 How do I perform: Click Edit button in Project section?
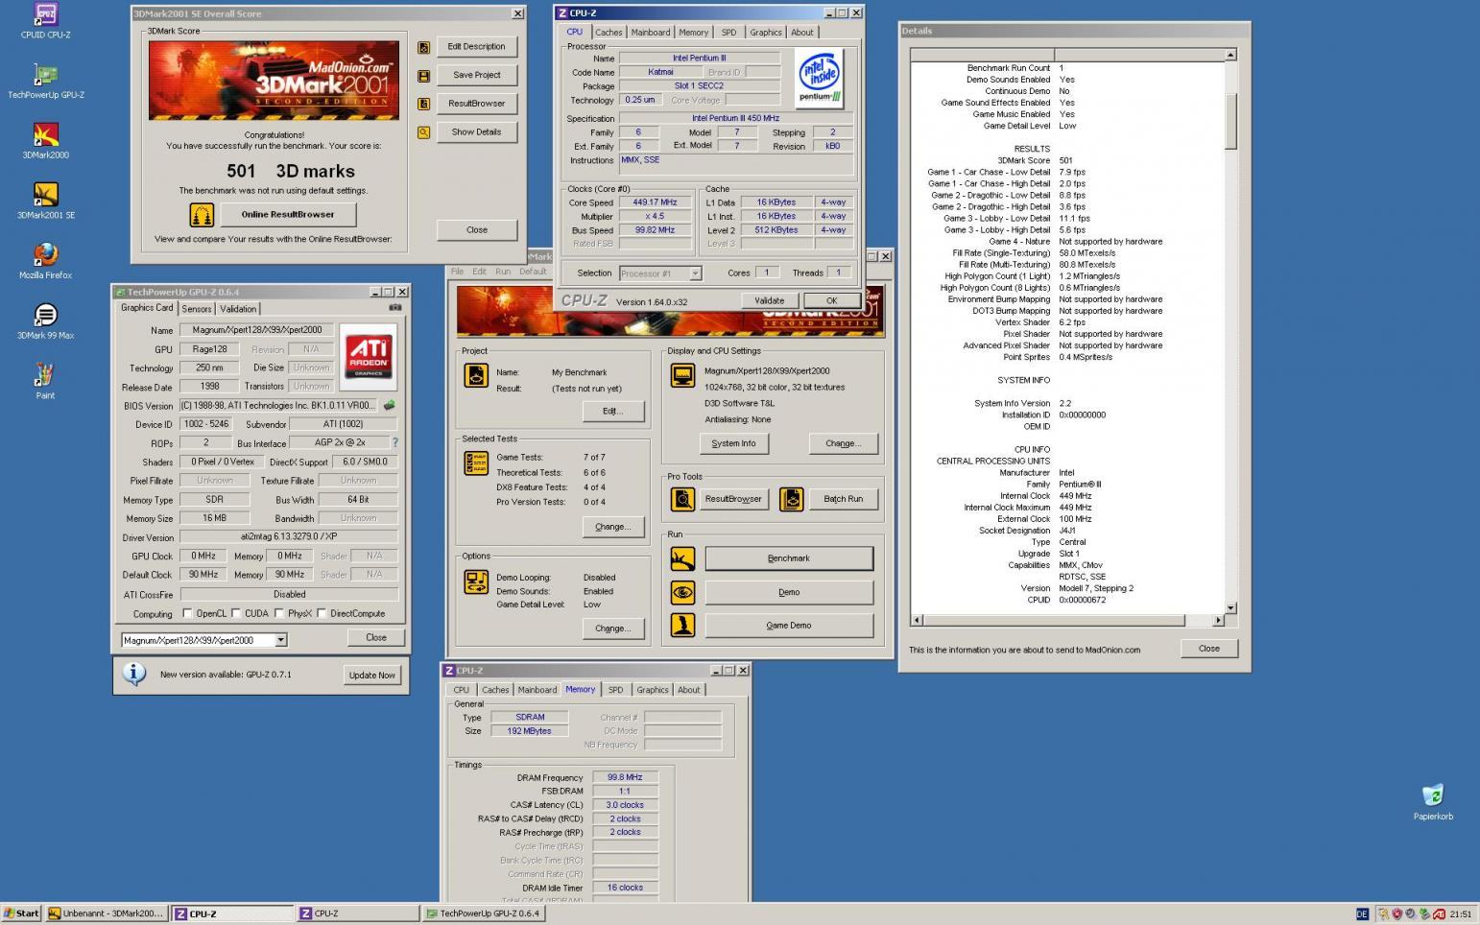coord(612,411)
